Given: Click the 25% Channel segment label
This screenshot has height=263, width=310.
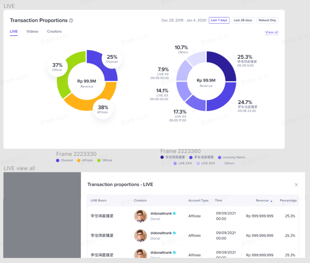Looking at the screenshot, I should point(112,59).
